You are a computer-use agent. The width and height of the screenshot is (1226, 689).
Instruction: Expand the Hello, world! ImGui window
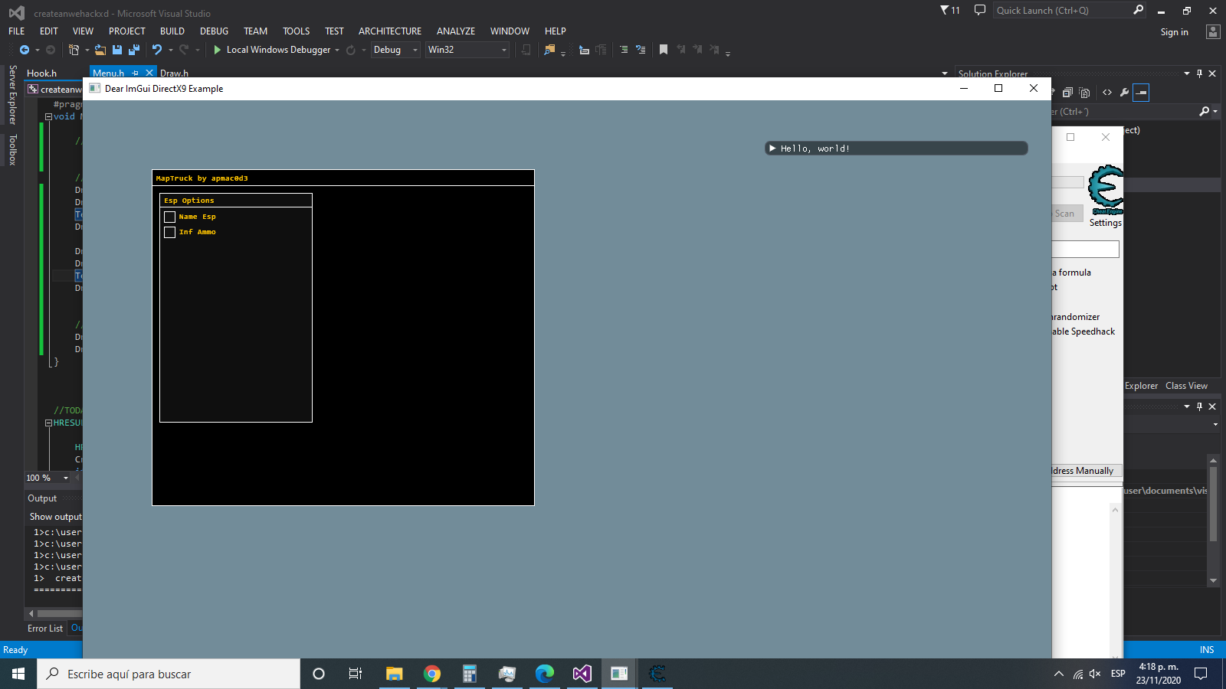point(772,149)
